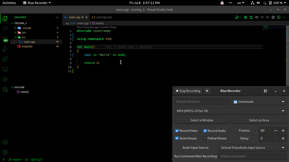289x162 pixels.
Task: Open the Extensions view
Action: (x=5, y=59)
